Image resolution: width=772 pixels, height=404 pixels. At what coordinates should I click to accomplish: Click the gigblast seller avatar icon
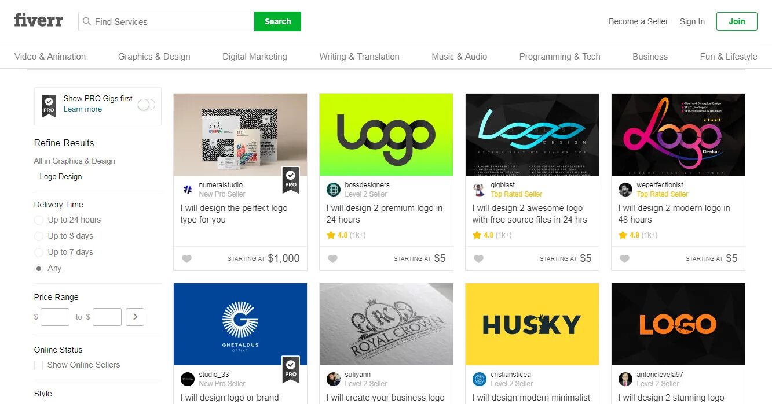pos(479,190)
